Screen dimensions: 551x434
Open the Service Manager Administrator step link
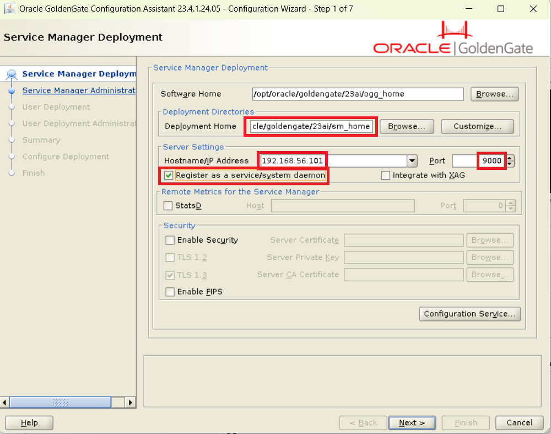tap(79, 90)
